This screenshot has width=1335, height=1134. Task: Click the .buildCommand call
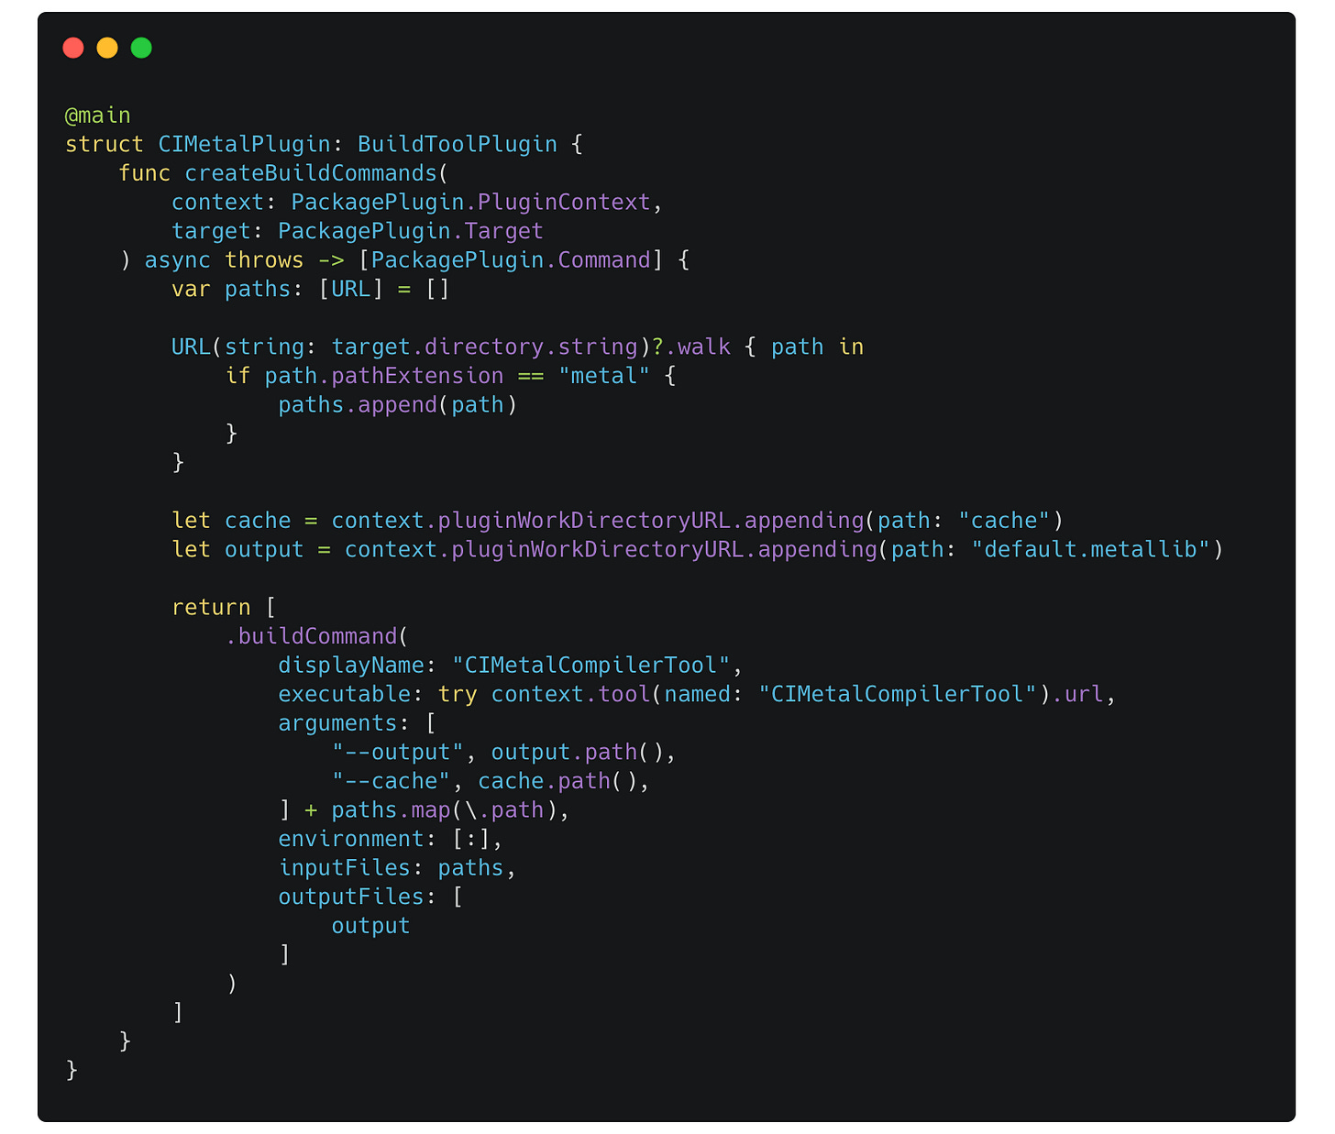pyautogui.click(x=312, y=636)
